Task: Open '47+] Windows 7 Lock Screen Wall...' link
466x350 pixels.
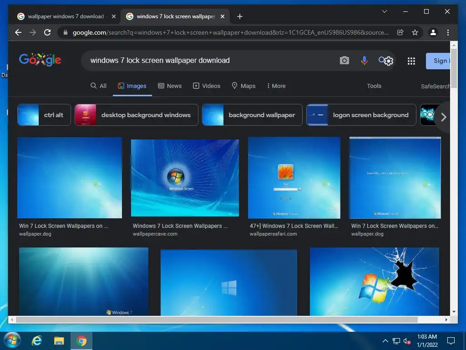Action: 294,226
